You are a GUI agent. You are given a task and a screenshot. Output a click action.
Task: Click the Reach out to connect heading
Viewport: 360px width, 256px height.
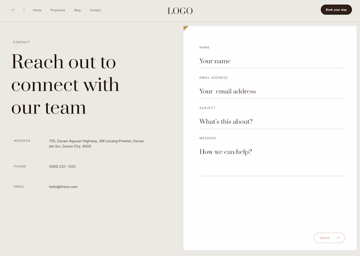tap(66, 85)
